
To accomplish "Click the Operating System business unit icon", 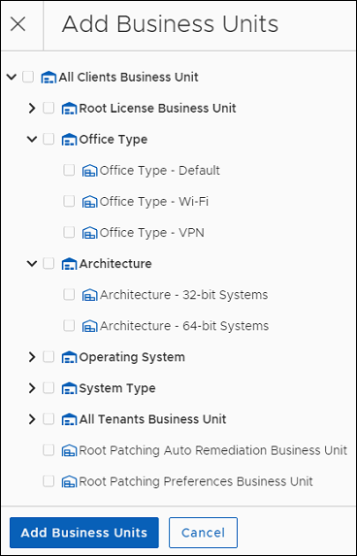I will 69,357.
